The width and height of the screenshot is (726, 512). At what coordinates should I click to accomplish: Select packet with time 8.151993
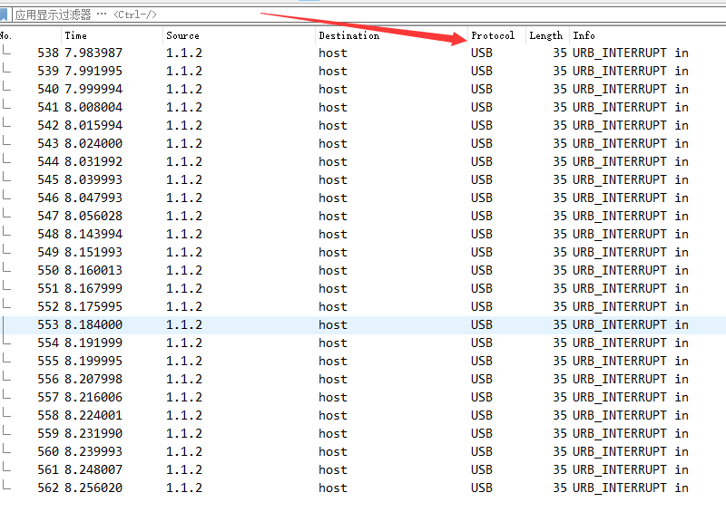(x=363, y=252)
